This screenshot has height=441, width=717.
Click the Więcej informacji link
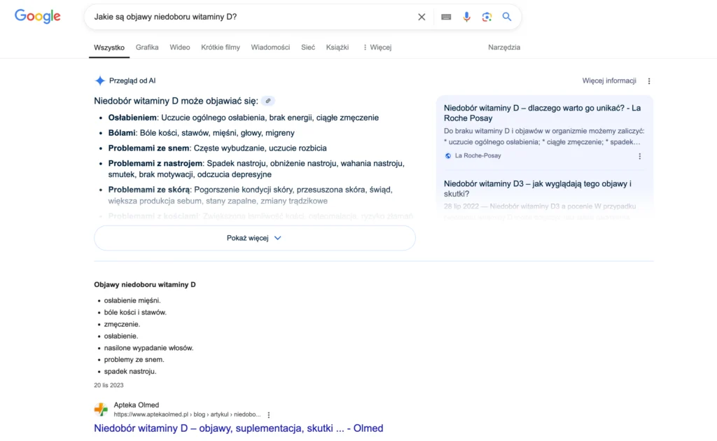(x=609, y=80)
